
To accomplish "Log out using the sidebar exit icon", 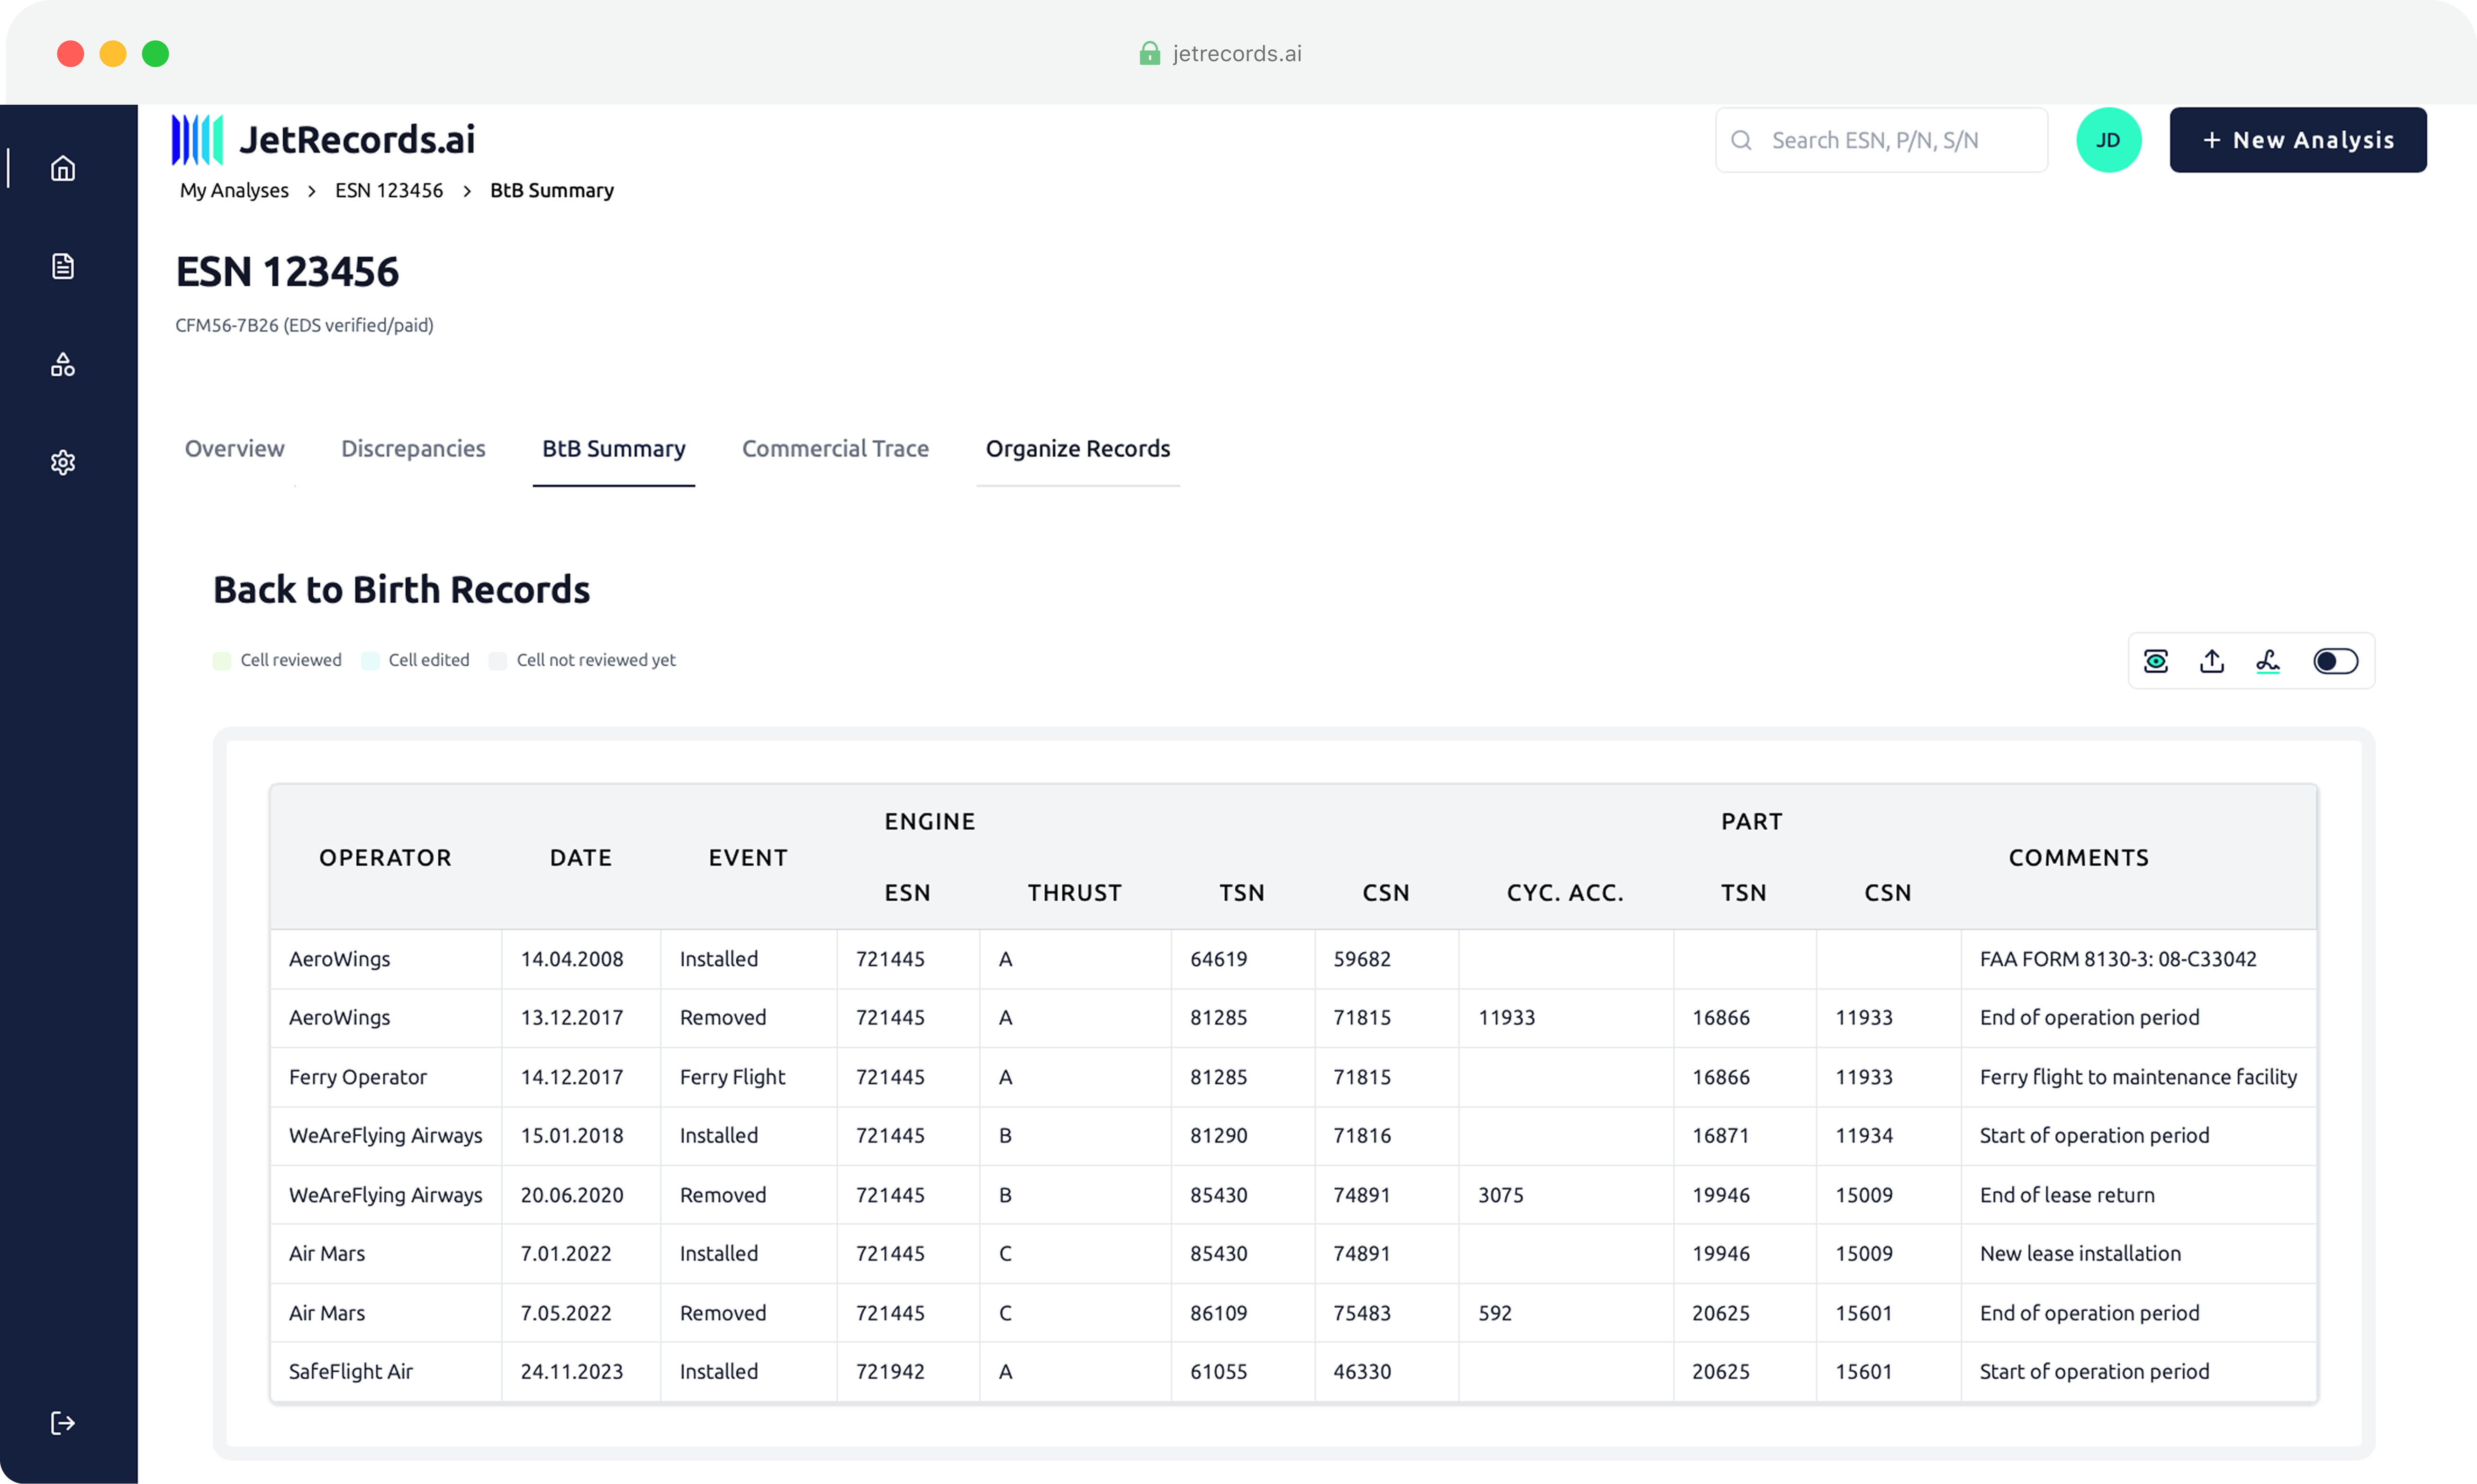I will (x=62, y=1423).
